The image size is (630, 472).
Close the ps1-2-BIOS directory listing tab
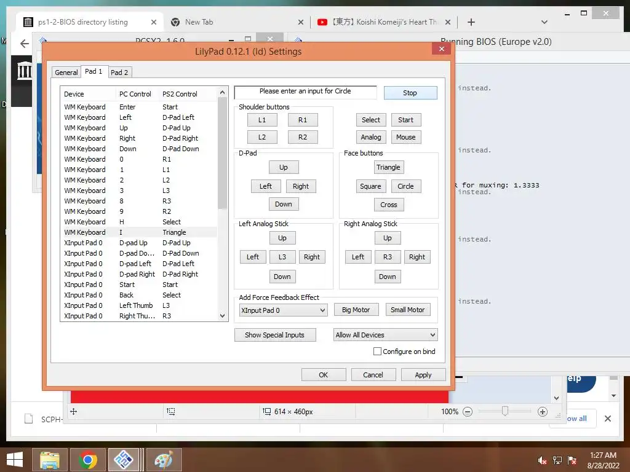point(153,22)
